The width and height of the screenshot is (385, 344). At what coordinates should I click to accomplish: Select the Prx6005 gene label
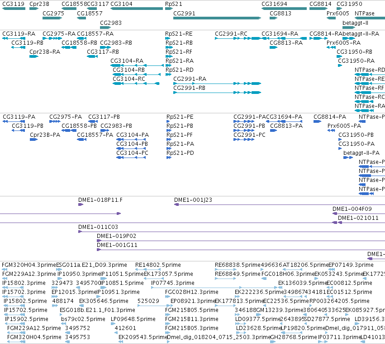(338, 13)
